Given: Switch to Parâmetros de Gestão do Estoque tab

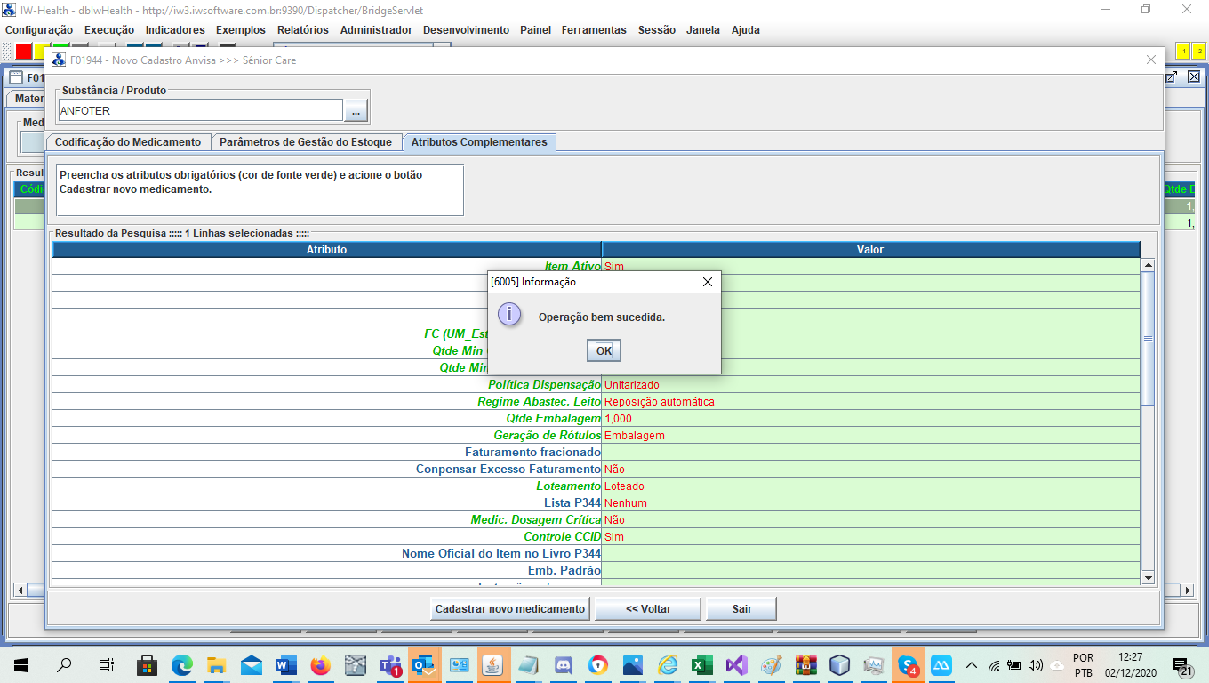Looking at the screenshot, I should click(306, 142).
